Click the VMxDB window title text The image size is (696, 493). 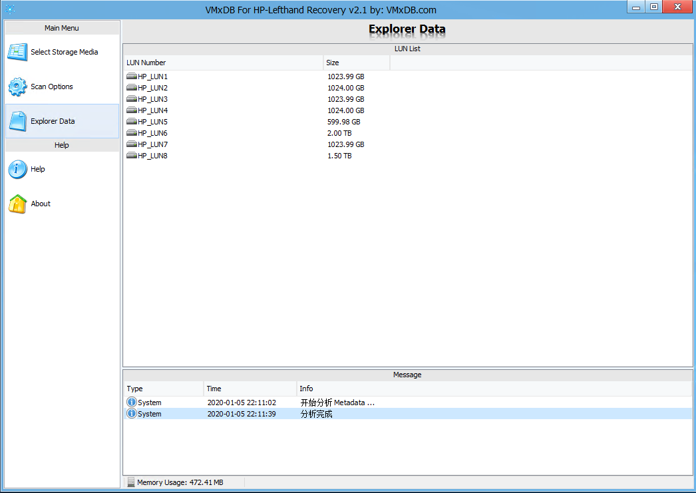point(321,10)
